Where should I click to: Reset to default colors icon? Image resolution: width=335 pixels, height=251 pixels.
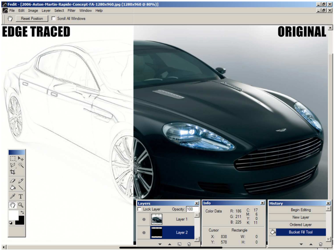[x=11, y=223]
